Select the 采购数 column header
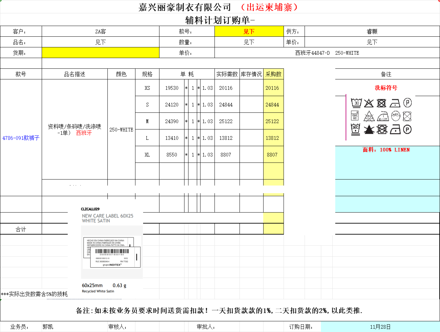This screenshot has width=440, height=332. point(273,74)
